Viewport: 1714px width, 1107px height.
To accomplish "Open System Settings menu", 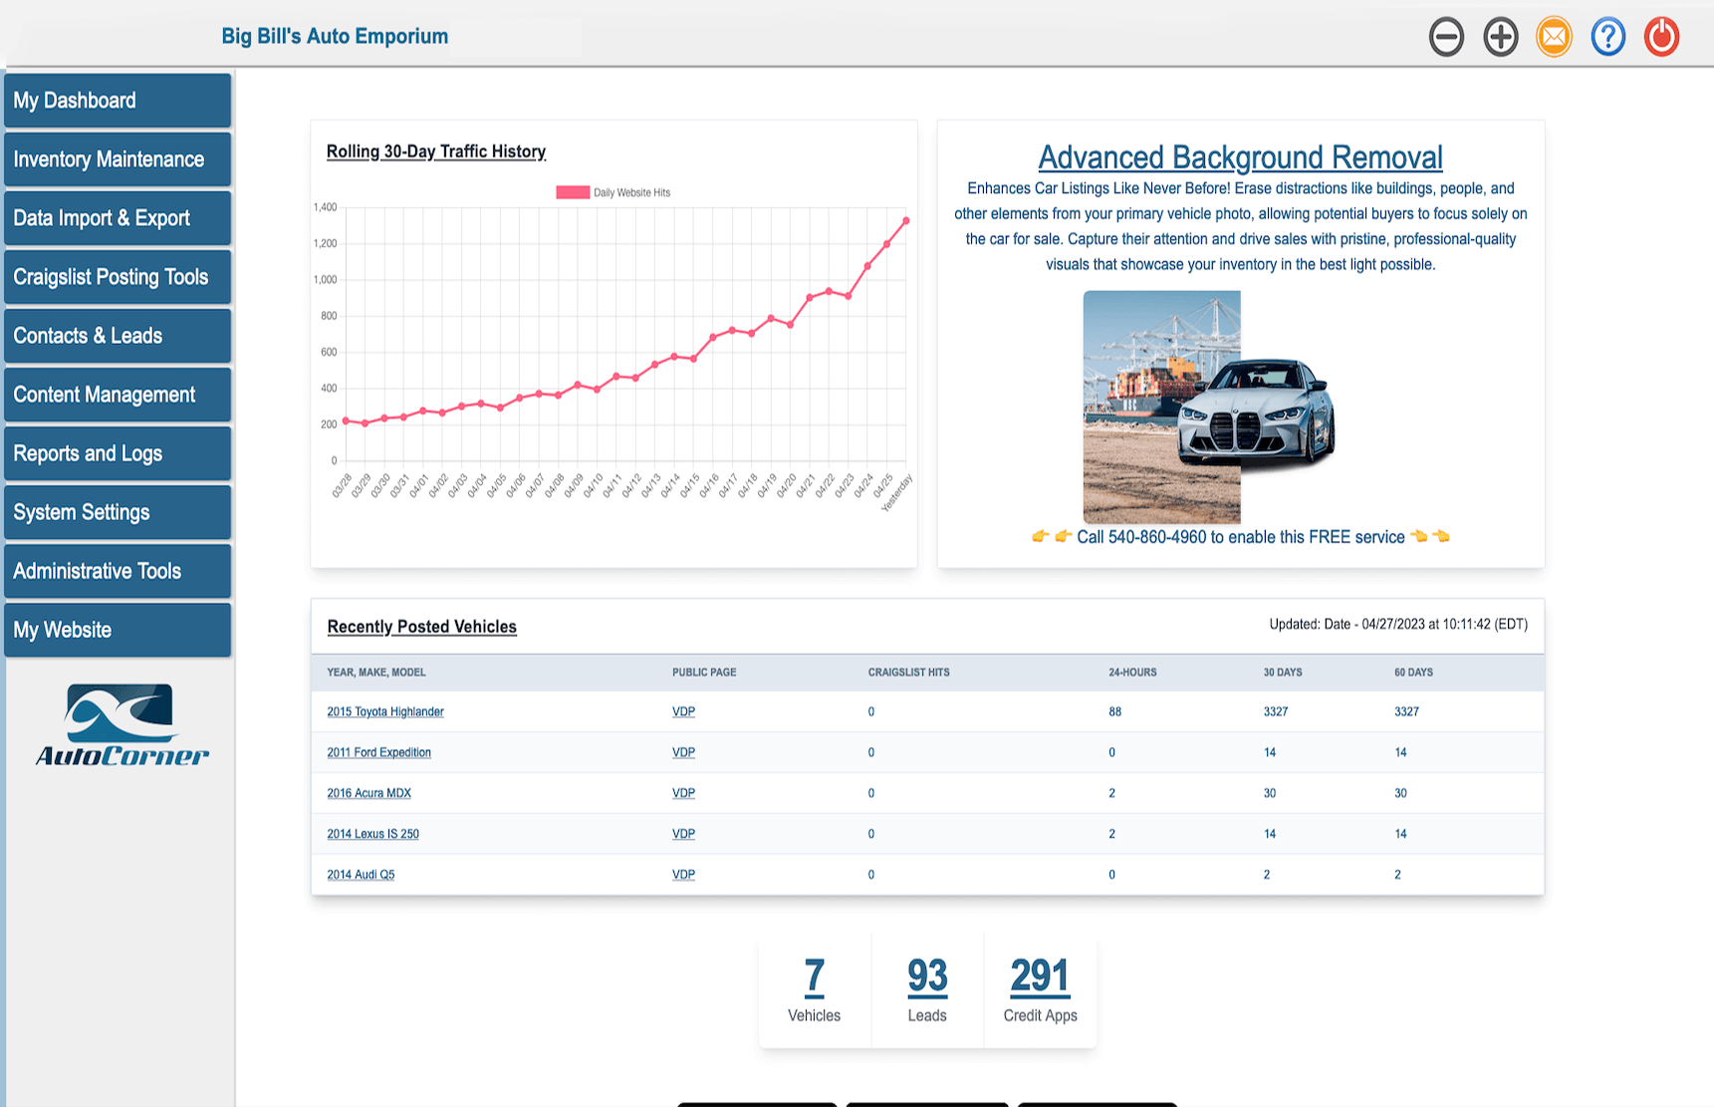I will (x=118, y=512).
